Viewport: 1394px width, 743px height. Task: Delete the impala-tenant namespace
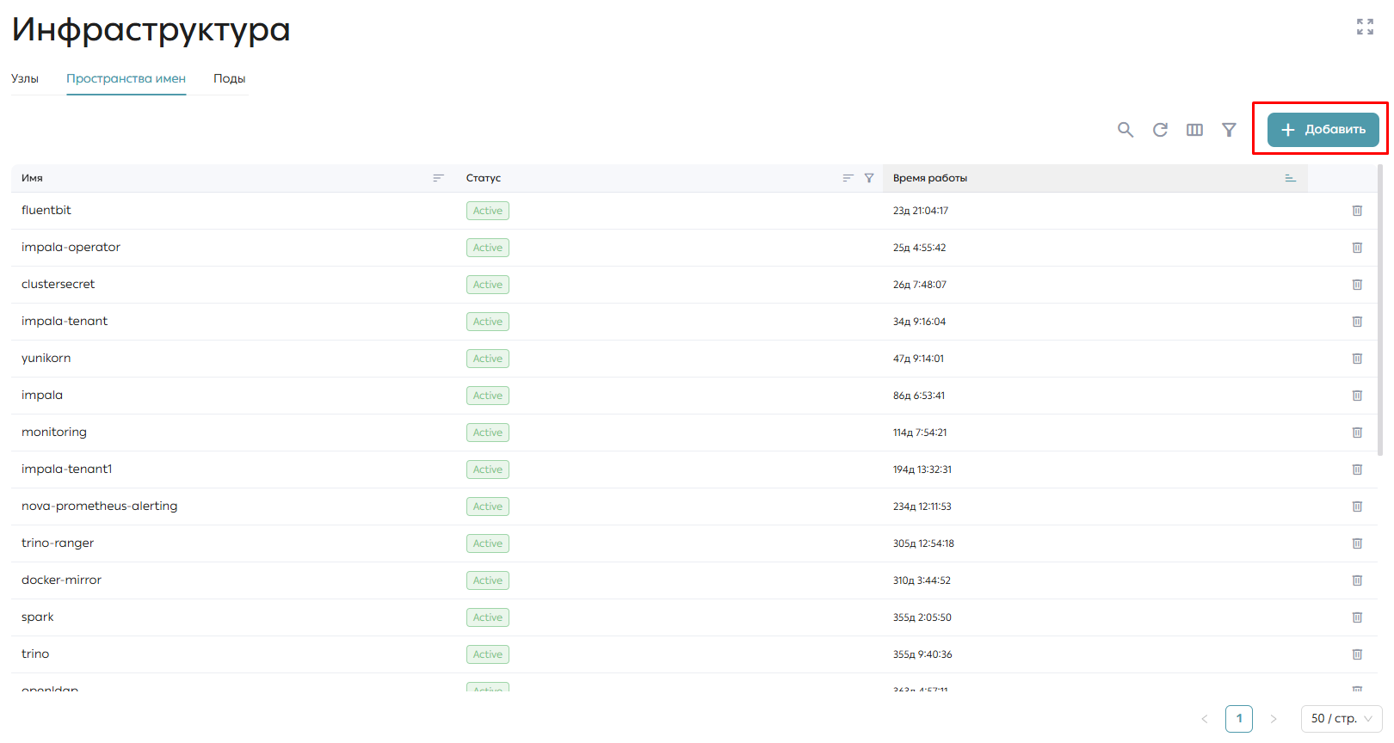pos(1357,322)
